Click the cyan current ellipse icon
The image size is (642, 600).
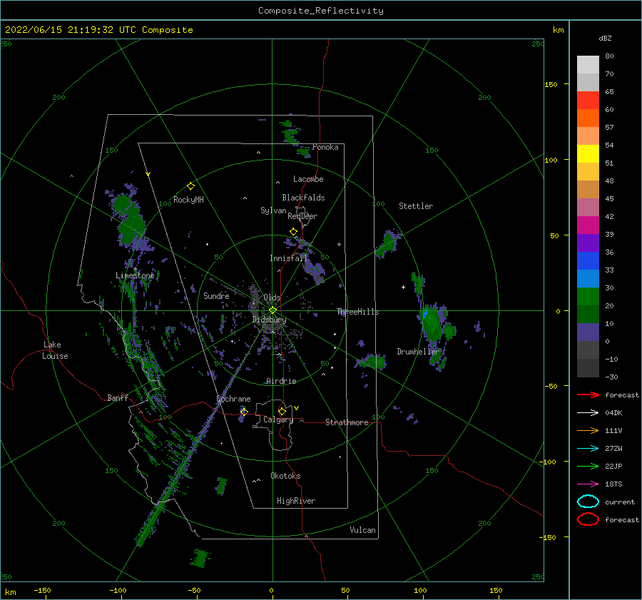pos(588,502)
